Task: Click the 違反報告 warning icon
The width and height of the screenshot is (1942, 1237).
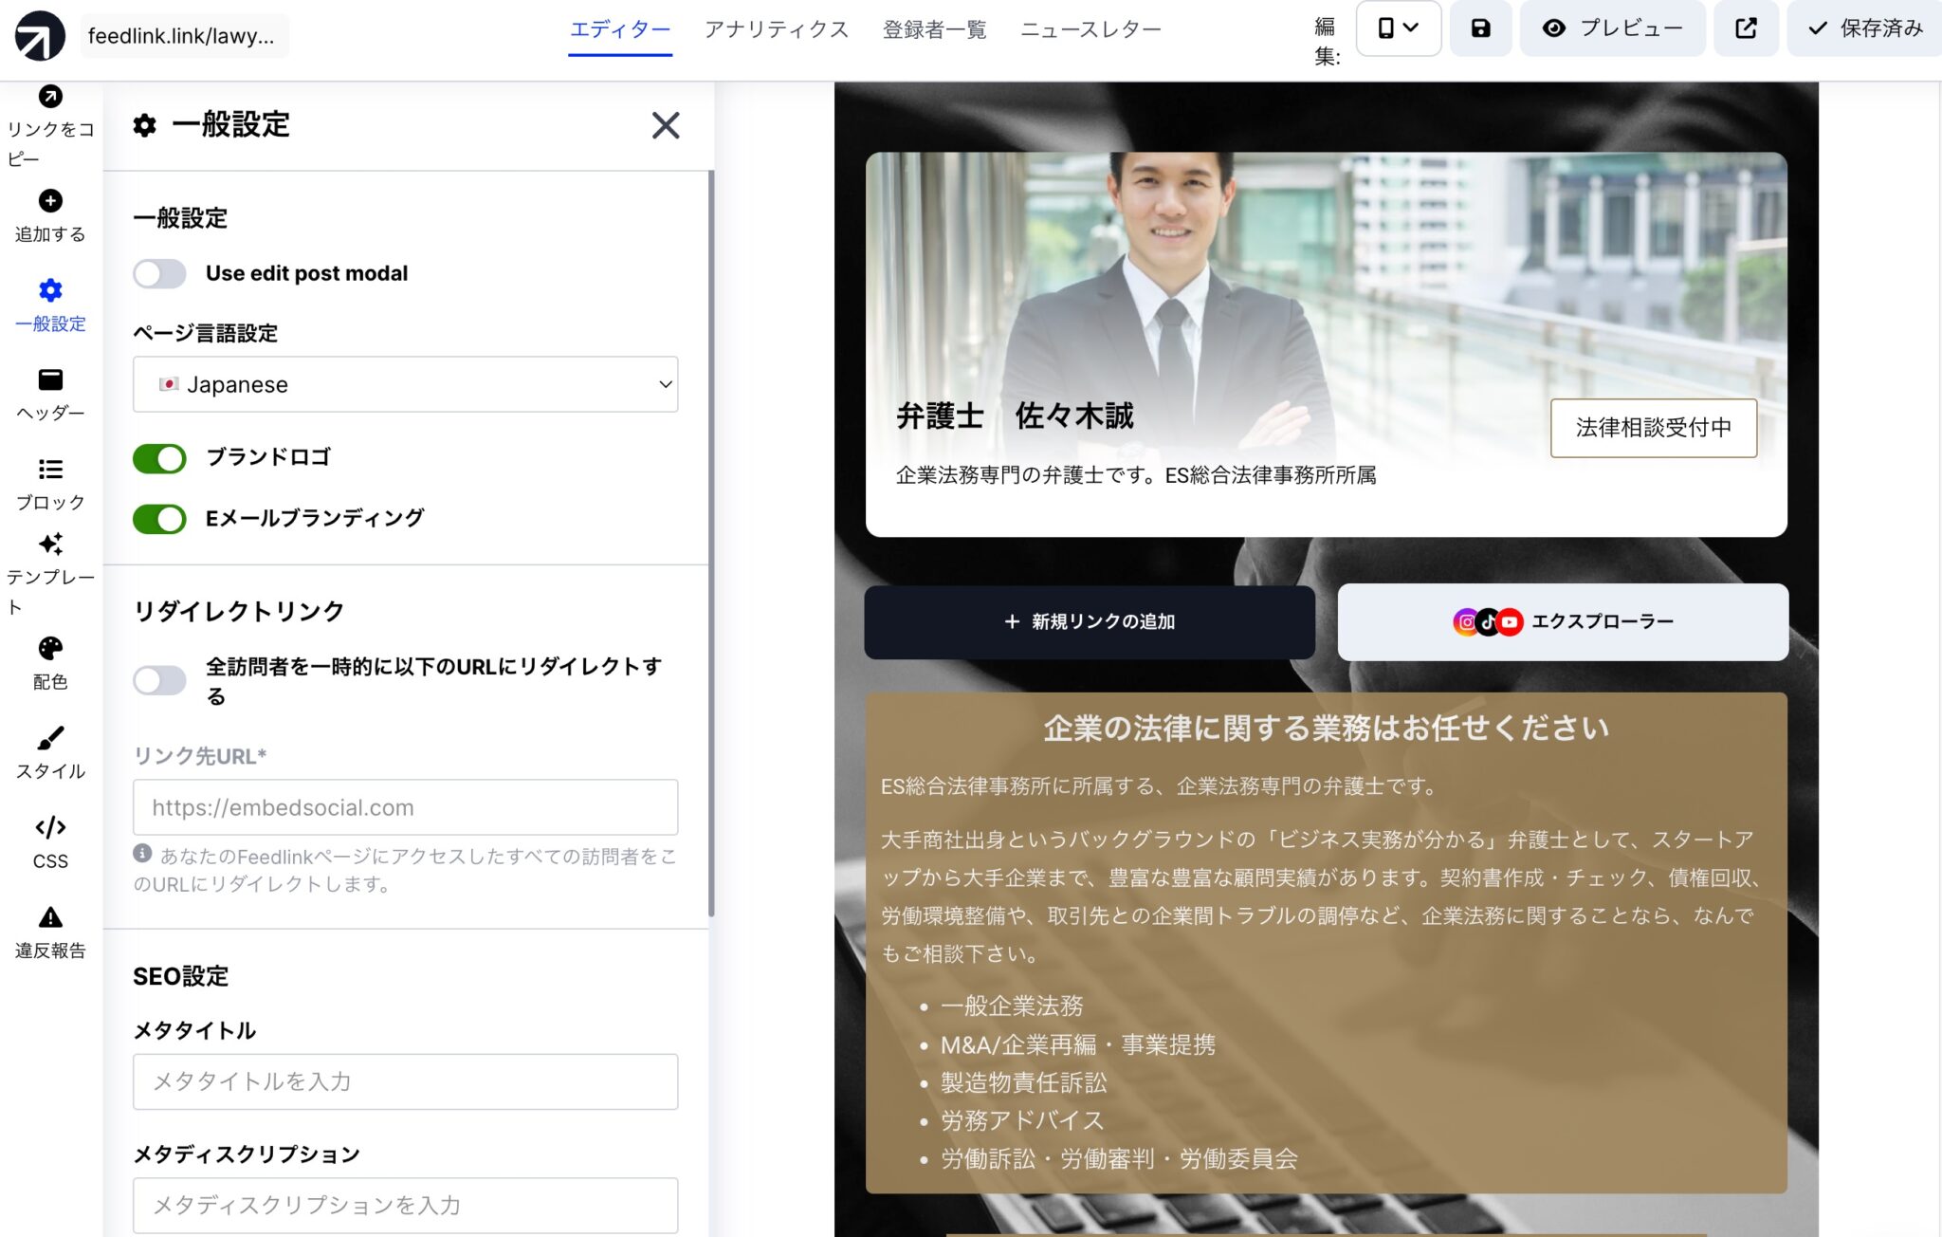Action: coord(50,917)
